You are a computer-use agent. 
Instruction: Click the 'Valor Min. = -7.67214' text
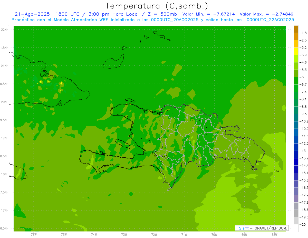pyautogui.click(x=208, y=14)
